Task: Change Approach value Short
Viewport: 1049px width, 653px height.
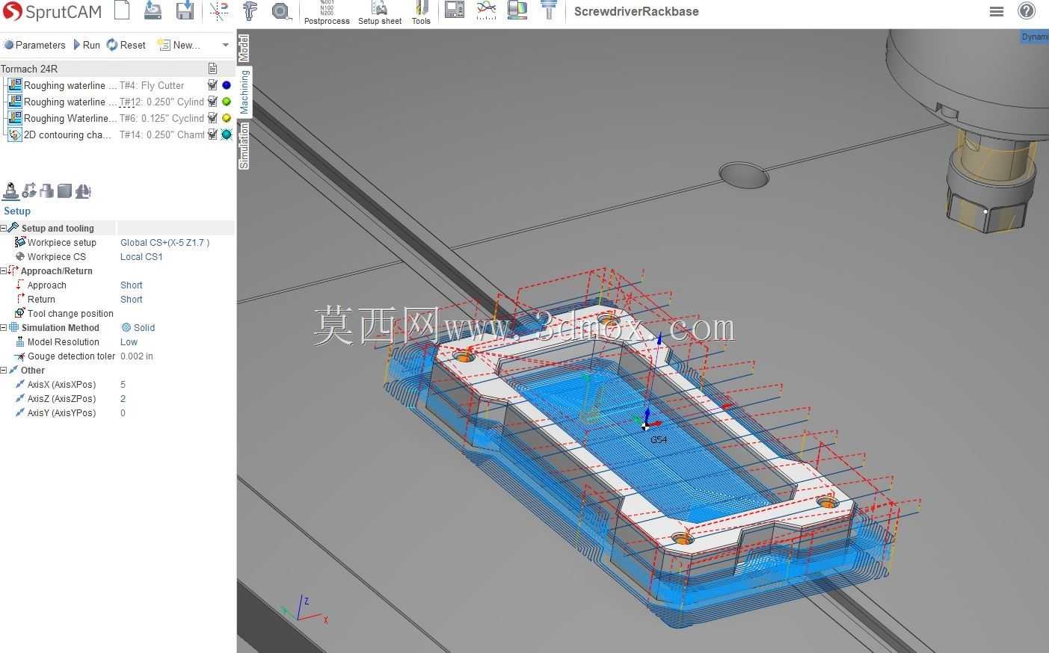Action: (x=132, y=285)
